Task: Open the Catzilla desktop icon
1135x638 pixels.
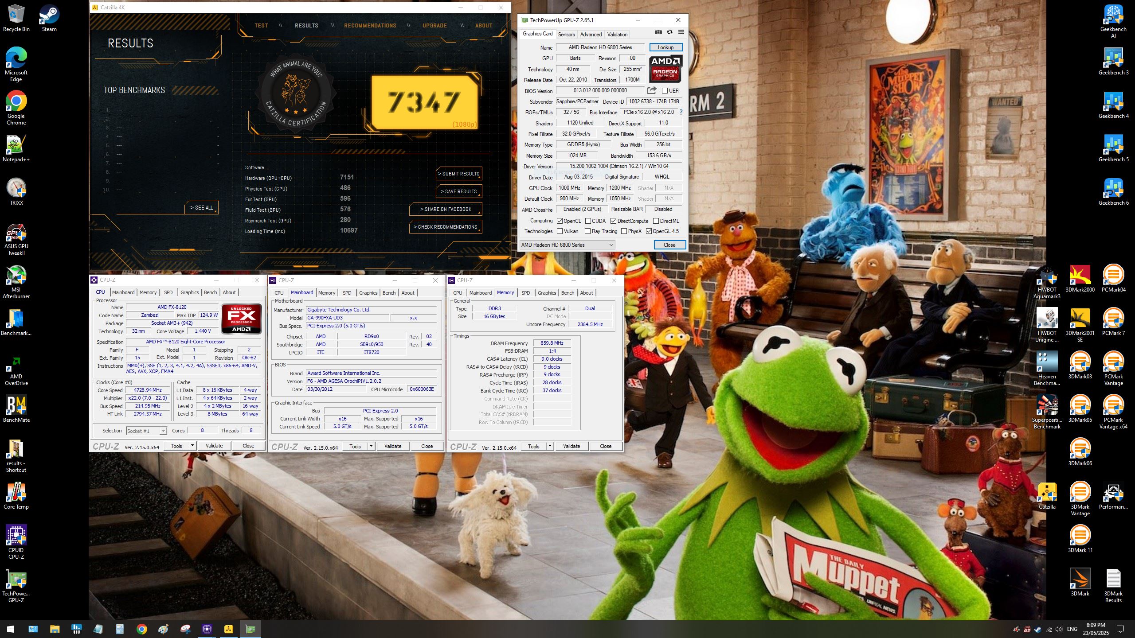Action: 1047,496
